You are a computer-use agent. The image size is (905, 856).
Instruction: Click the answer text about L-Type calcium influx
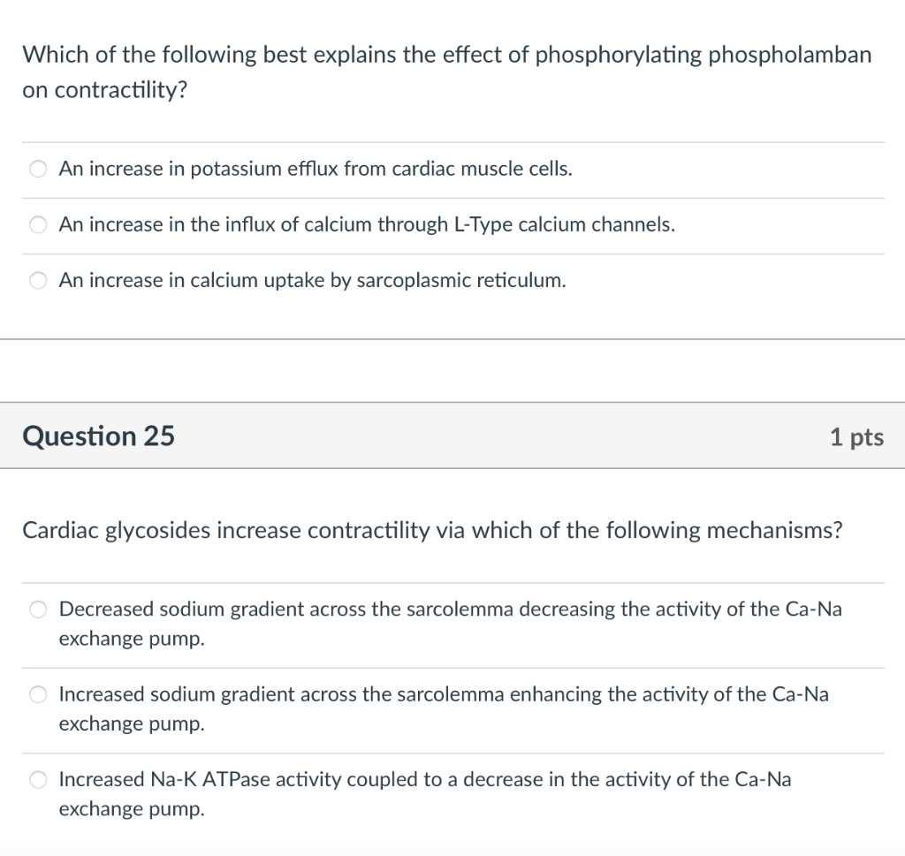point(367,225)
